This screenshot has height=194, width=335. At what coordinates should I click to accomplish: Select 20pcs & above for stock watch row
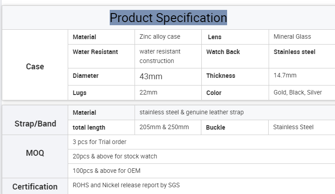(x=201, y=156)
